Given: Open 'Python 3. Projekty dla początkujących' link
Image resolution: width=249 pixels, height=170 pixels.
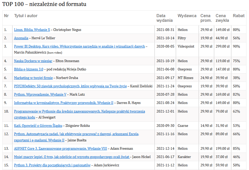Looking at the screenshot, I should pyautogui.click(x=52, y=165).
